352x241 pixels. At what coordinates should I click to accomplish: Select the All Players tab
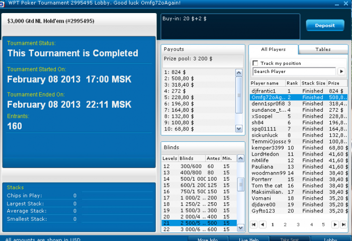click(274, 49)
